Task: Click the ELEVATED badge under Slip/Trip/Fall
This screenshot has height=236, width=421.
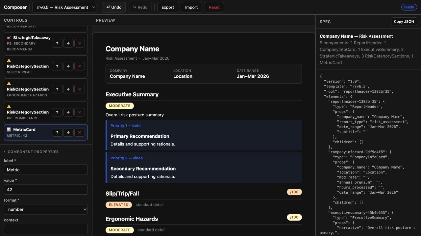Action: tap(119, 205)
